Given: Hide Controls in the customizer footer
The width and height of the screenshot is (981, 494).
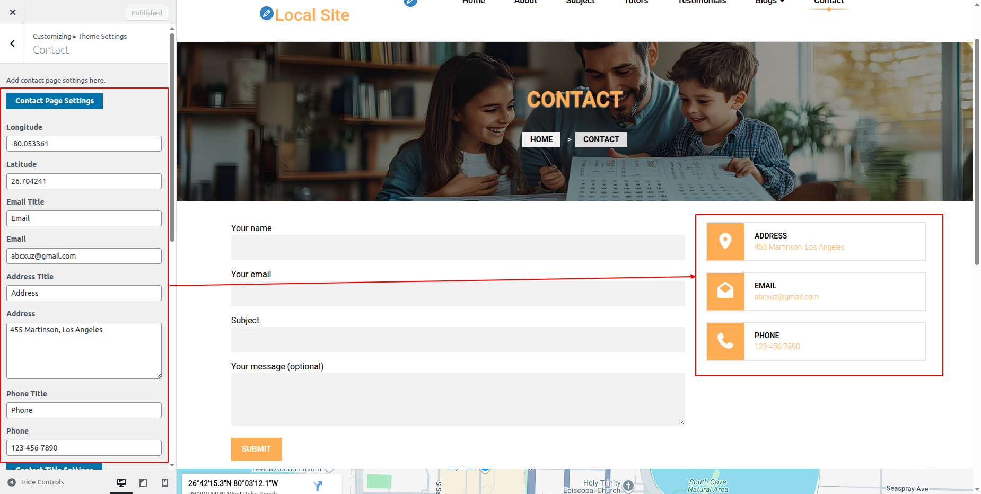Looking at the screenshot, I should click(x=36, y=482).
